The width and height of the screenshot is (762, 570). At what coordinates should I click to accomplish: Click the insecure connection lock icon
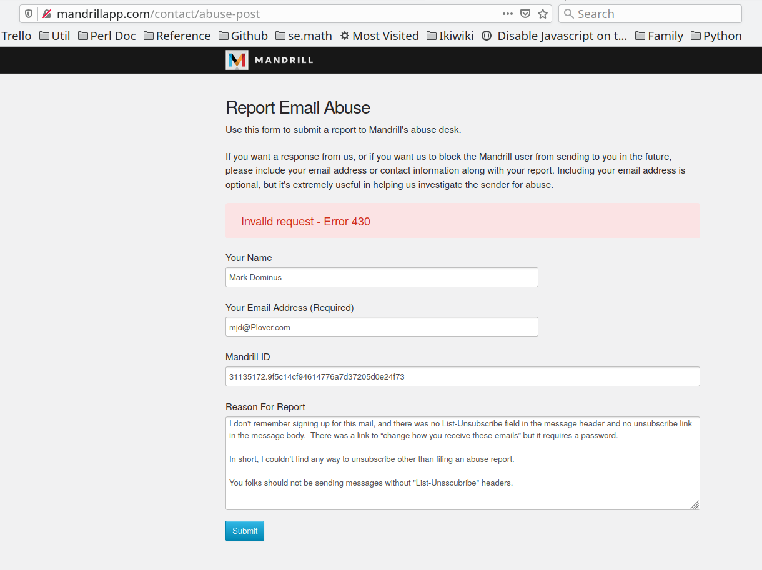(x=46, y=14)
